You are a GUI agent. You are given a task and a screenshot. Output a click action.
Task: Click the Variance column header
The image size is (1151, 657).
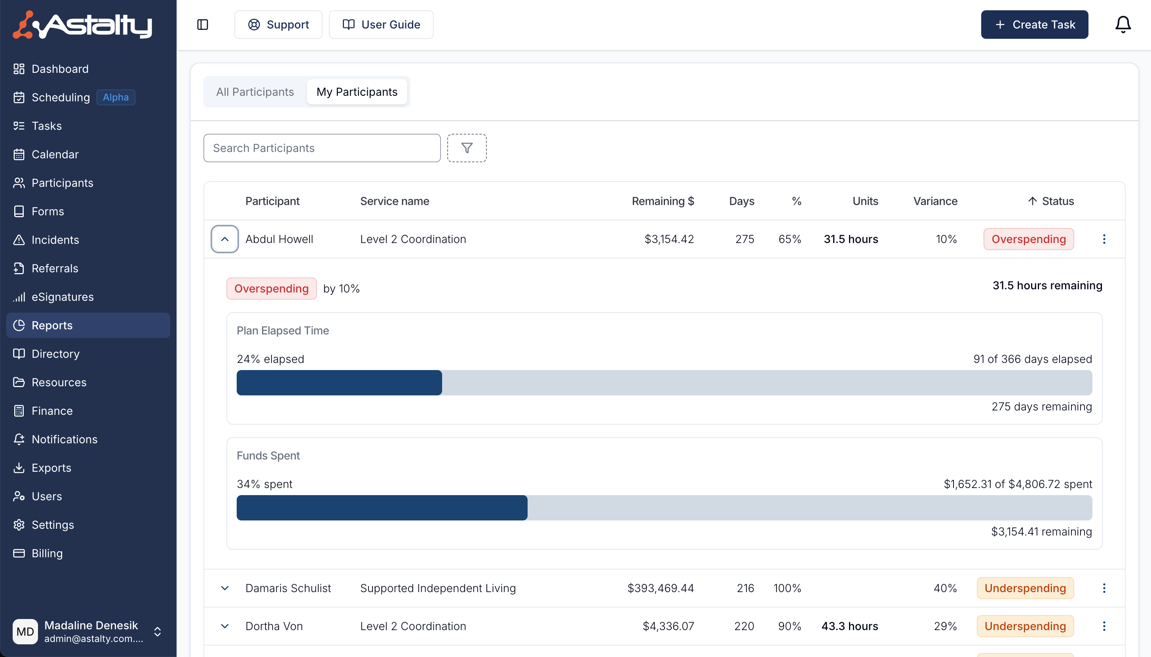pos(935,201)
